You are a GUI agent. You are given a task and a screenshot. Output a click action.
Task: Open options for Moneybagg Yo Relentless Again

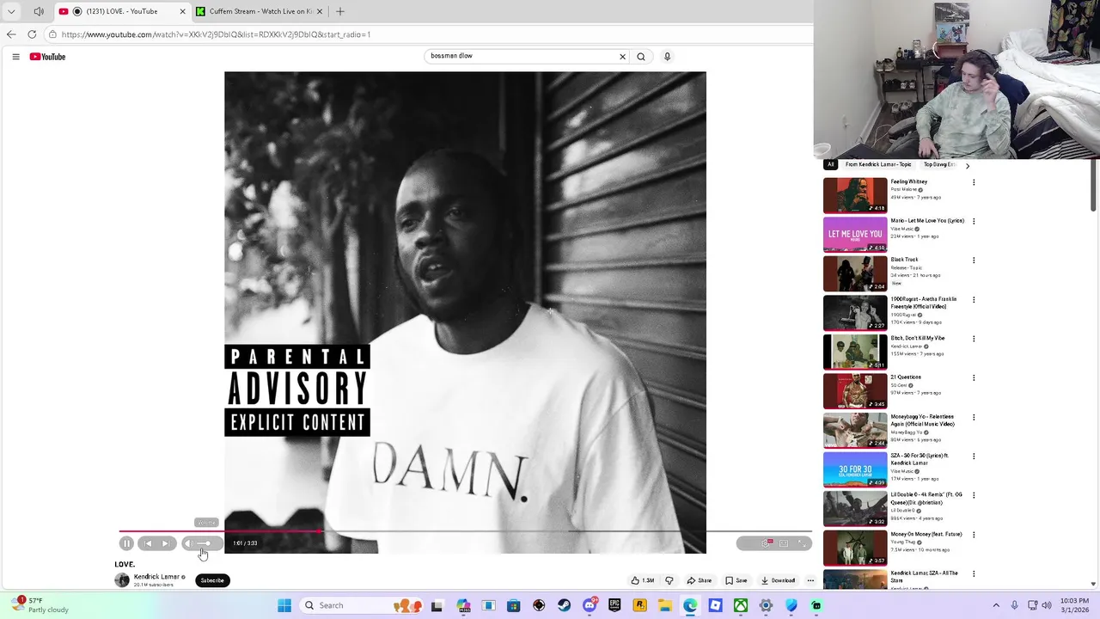pyautogui.click(x=974, y=418)
